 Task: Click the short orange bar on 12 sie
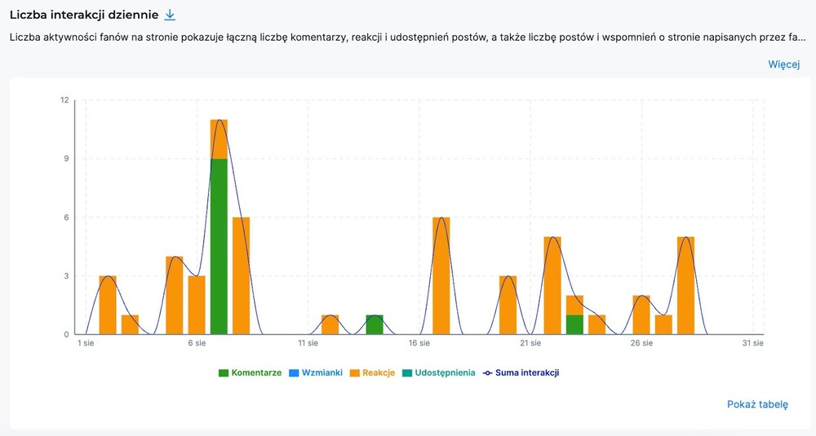(330, 324)
